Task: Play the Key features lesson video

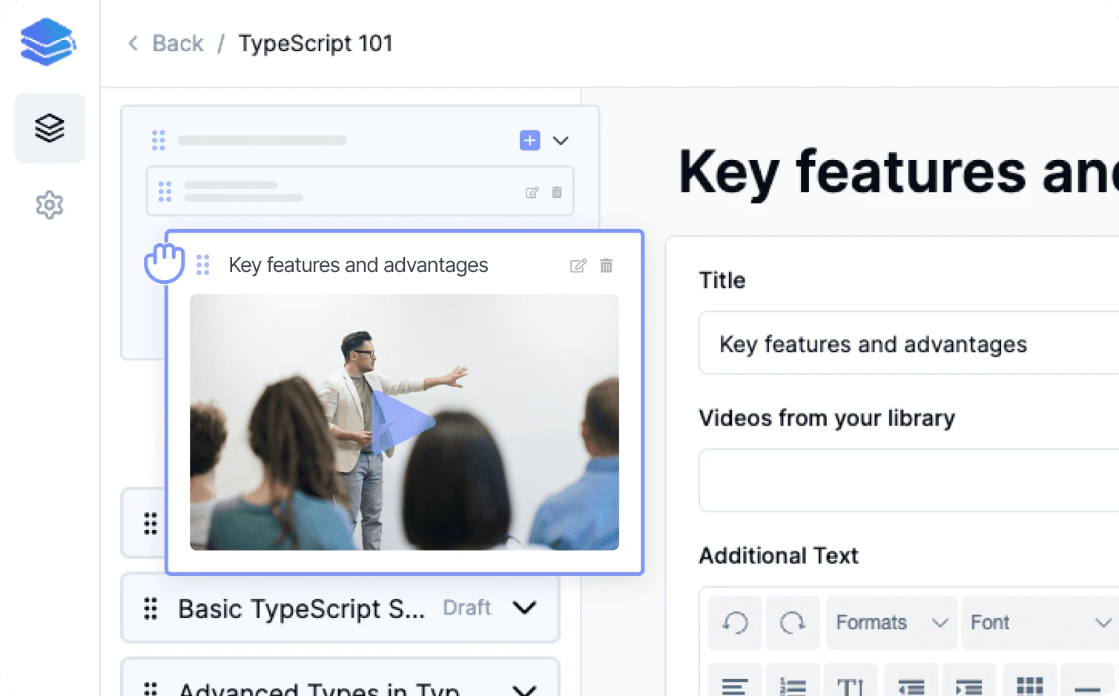Action: pos(403,422)
